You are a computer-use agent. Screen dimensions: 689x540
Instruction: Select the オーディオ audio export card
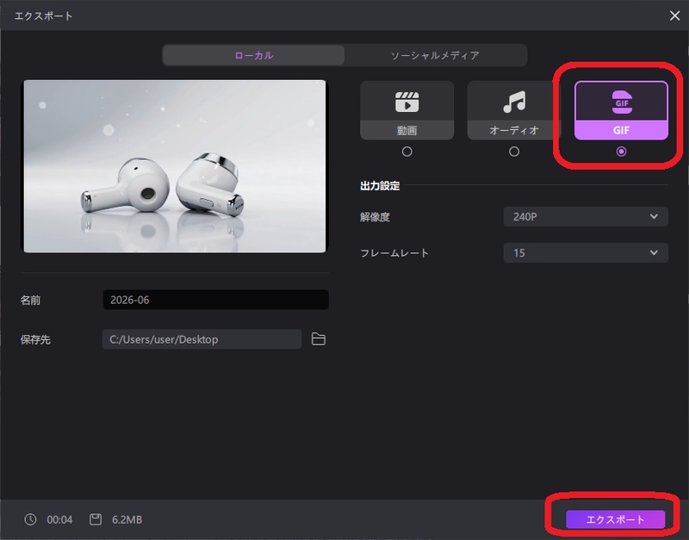pos(513,110)
